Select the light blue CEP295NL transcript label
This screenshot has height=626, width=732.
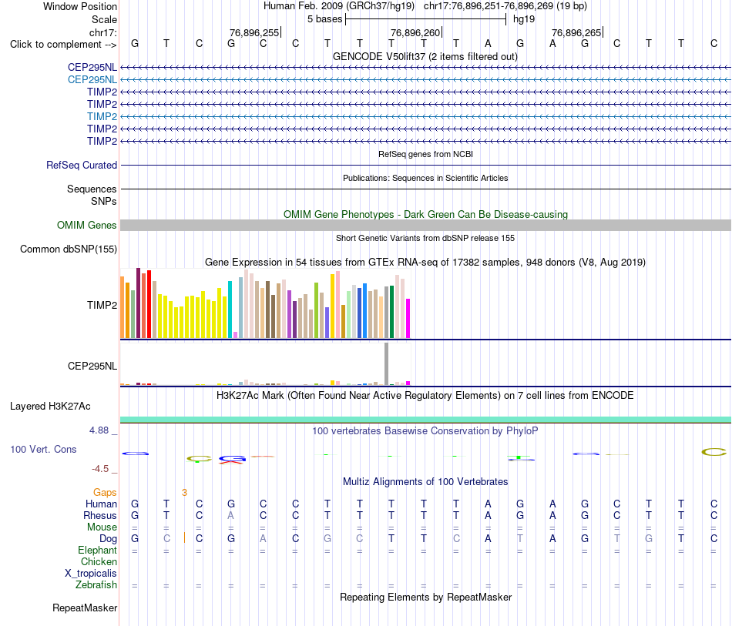pyautogui.click(x=92, y=80)
